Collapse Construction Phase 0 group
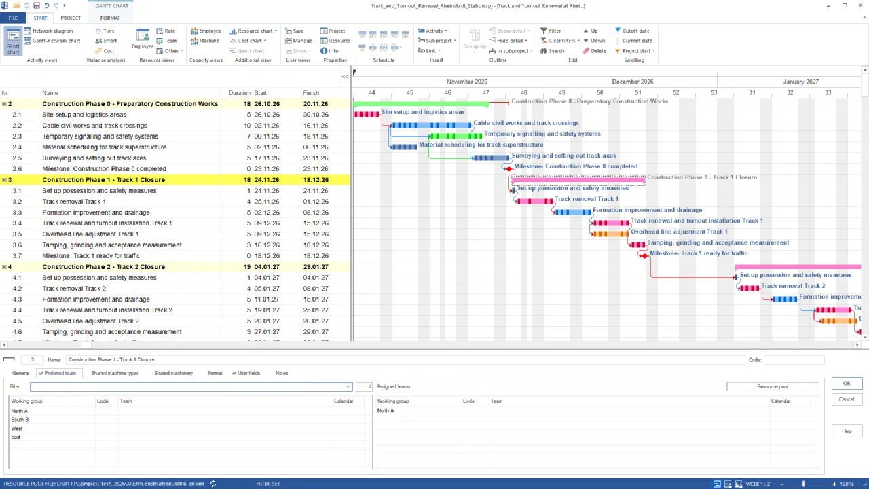 pyautogui.click(x=5, y=104)
